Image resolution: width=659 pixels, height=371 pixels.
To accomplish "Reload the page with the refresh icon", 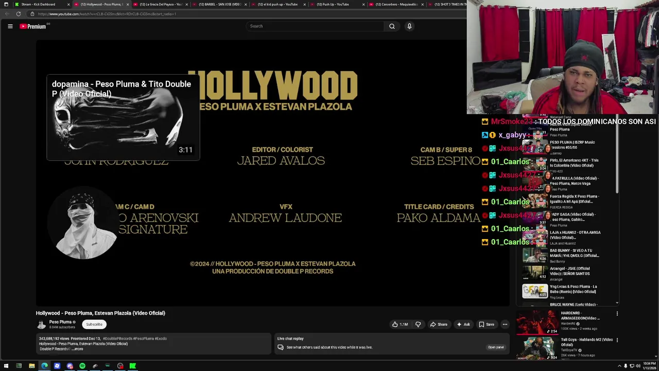I will (x=19, y=14).
